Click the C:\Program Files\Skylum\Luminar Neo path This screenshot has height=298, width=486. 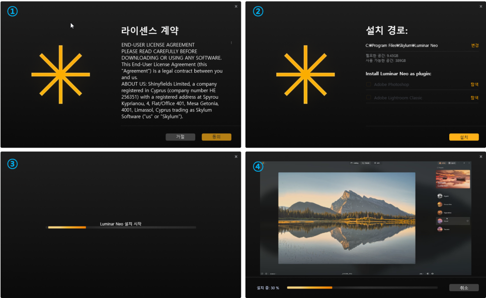click(401, 45)
